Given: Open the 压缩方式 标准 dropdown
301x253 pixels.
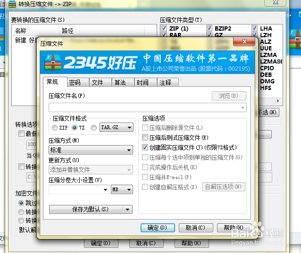Looking at the screenshot, I should tap(91, 150).
